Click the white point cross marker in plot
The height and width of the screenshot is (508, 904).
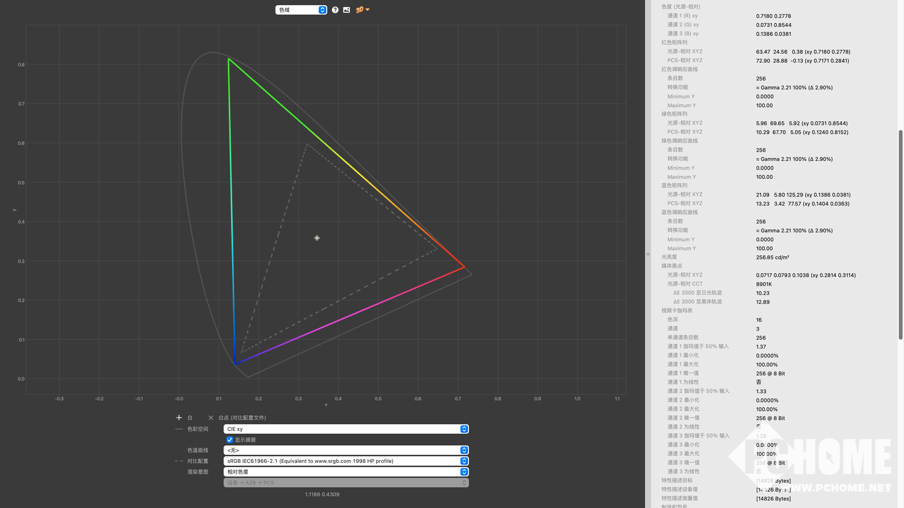pyautogui.click(x=317, y=238)
